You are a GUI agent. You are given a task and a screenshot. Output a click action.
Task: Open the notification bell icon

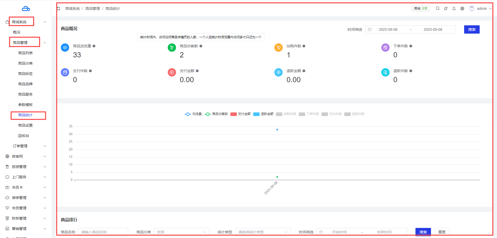tap(454, 9)
